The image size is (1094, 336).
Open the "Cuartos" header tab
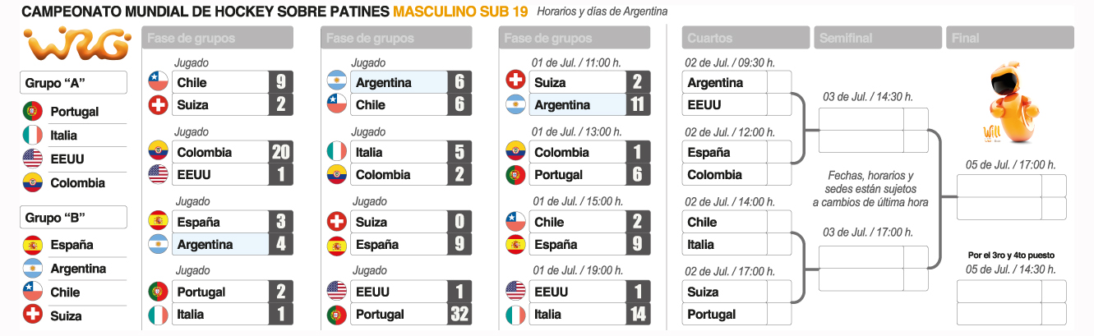tap(745, 38)
